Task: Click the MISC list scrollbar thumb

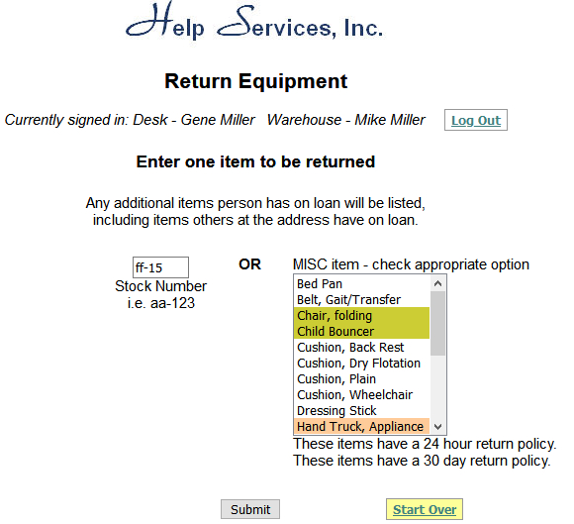Action: [x=437, y=324]
